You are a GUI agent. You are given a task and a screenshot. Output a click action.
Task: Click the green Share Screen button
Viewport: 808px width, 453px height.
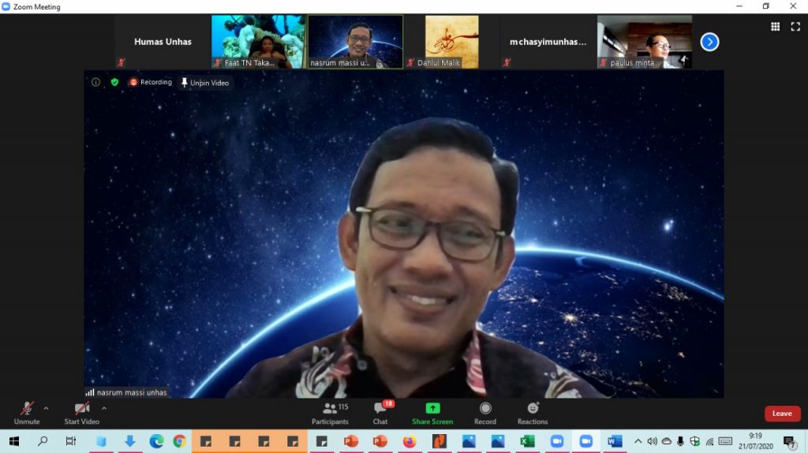432,414
